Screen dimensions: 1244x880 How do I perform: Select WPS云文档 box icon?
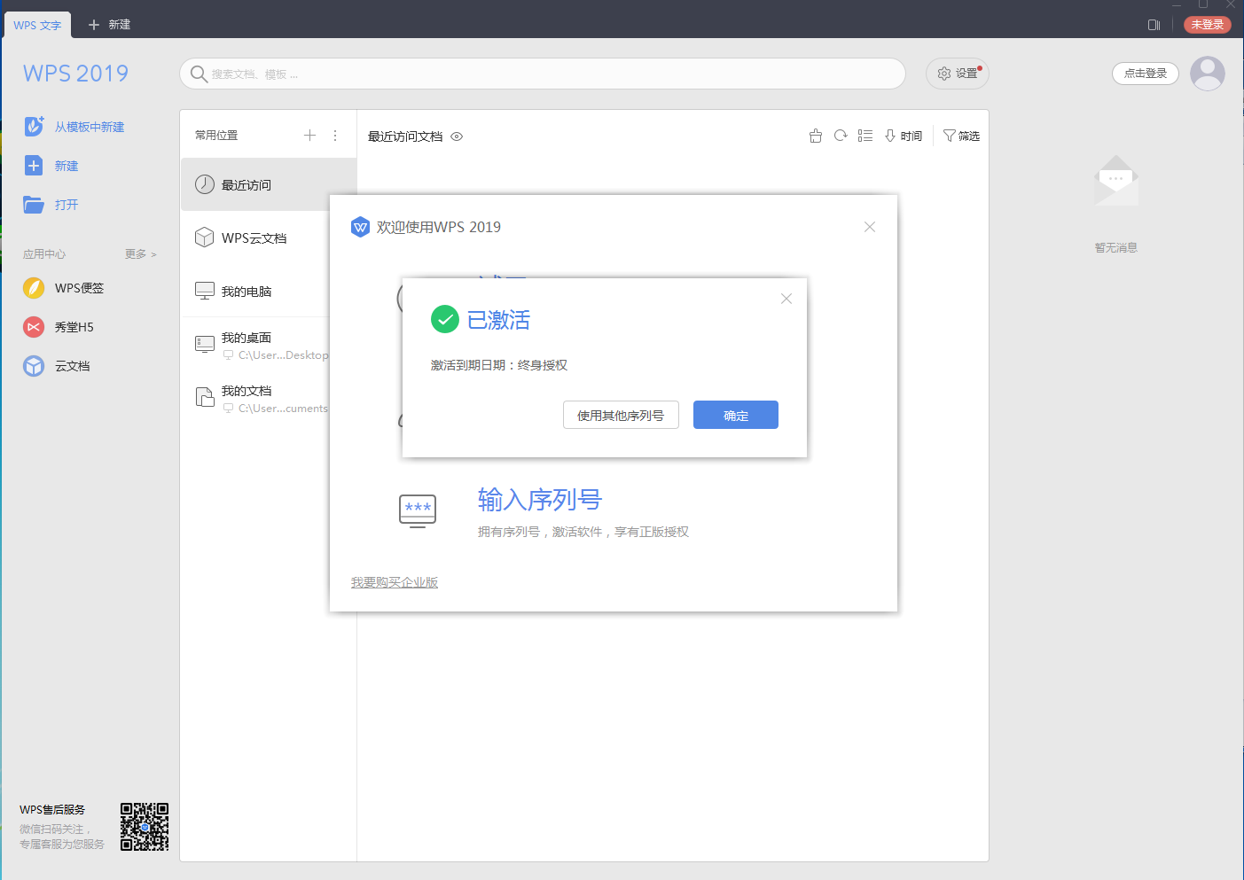point(205,238)
